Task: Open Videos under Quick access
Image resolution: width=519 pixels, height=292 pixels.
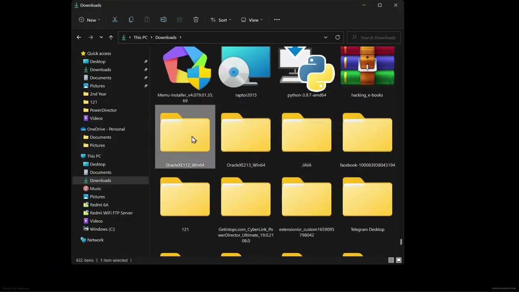Action: point(96,118)
